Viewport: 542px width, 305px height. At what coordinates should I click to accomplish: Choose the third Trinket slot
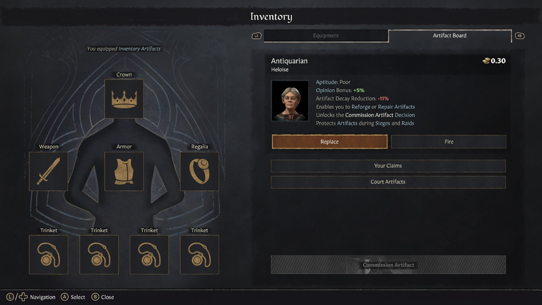pos(149,254)
